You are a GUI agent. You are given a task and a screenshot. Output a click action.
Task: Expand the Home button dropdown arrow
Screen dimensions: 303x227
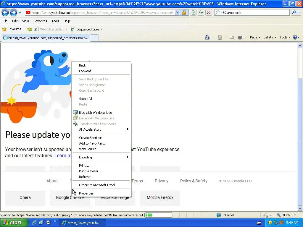(x=213, y=37)
